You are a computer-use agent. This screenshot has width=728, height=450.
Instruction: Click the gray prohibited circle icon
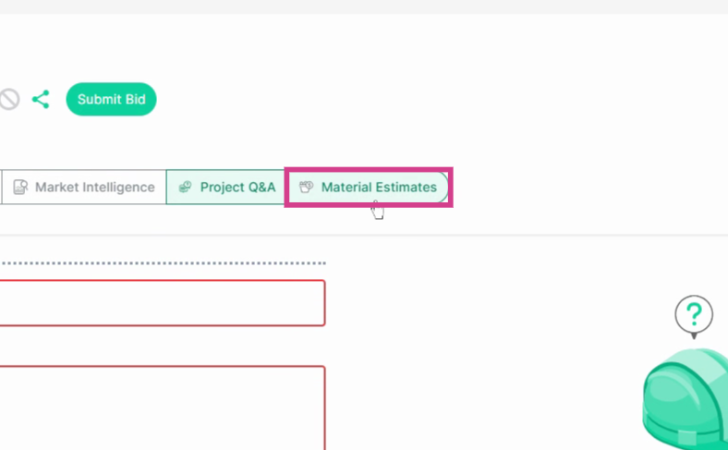click(8, 100)
